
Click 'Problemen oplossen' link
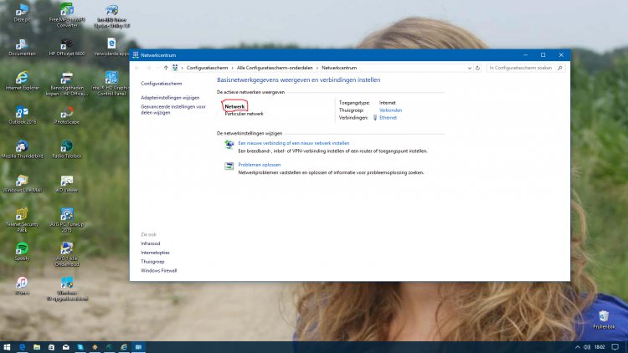tap(259, 165)
